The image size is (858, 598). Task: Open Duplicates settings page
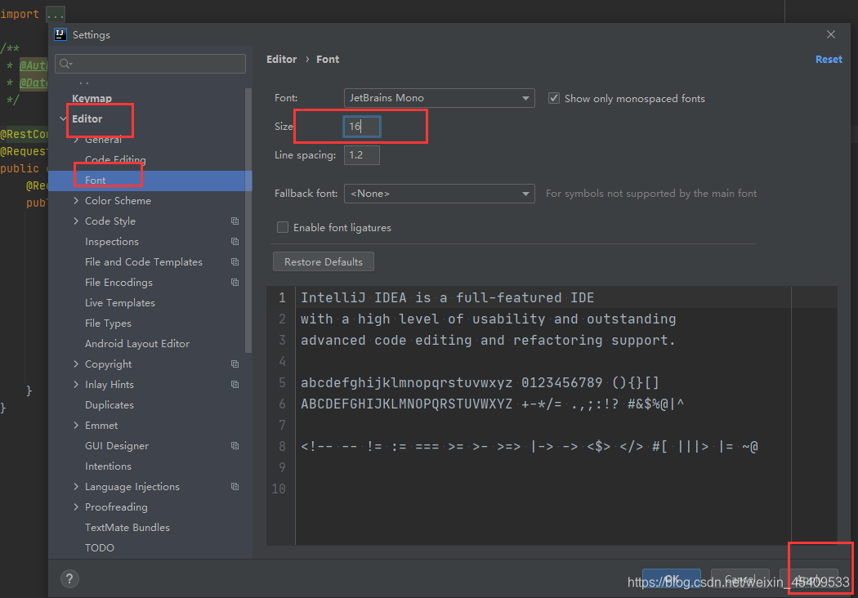109,405
